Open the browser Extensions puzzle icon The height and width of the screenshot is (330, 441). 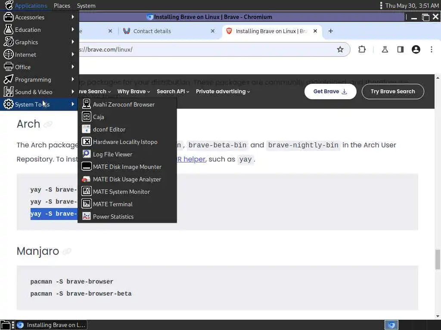coord(362,50)
